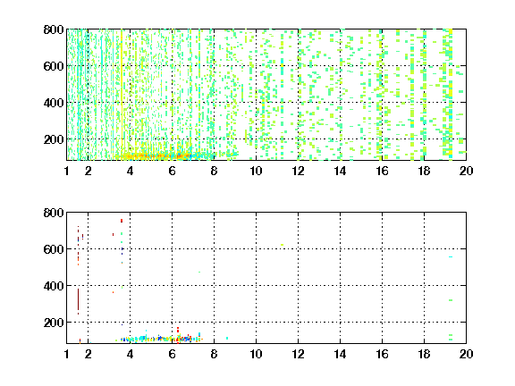The image size is (515, 386).
Task: Click x-axis tick label 4 on upper plot
Action: click(130, 171)
